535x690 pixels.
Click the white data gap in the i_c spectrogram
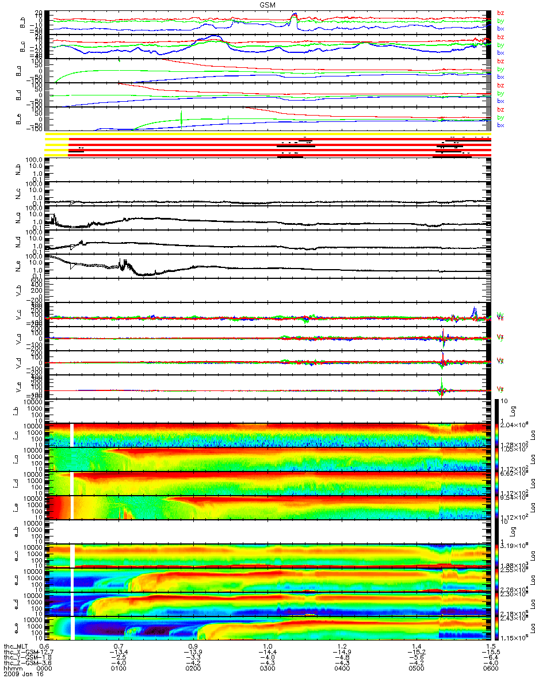[72, 435]
